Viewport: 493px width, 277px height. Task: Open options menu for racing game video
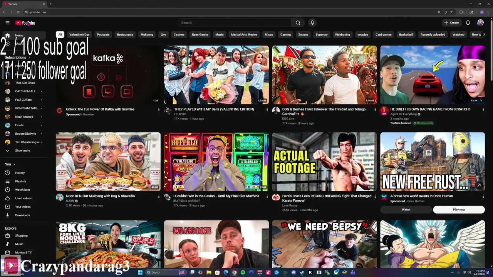[x=483, y=110]
